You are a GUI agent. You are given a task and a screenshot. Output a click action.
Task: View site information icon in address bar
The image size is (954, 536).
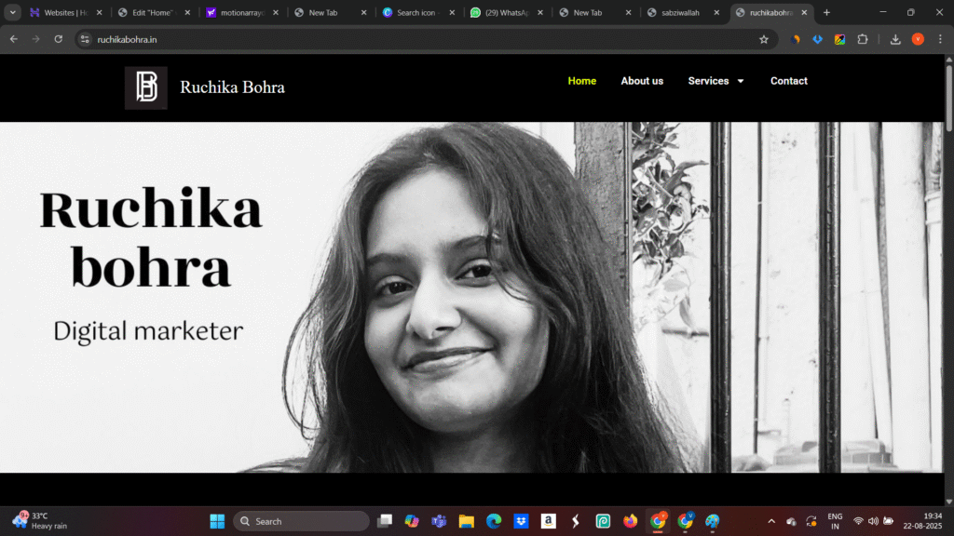click(85, 39)
